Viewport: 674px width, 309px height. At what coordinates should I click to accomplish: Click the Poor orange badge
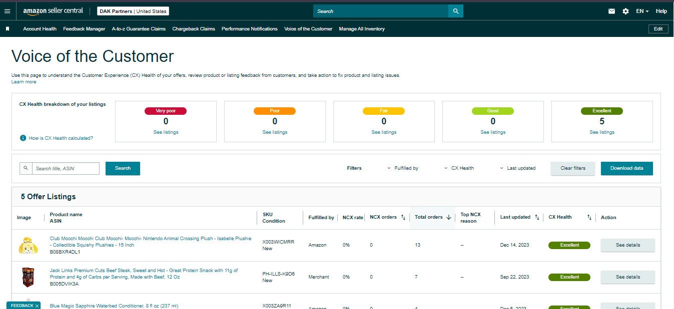pos(275,111)
